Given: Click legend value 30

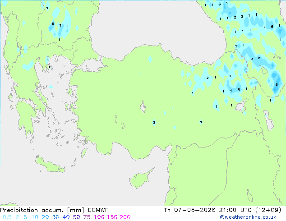Looking at the screenshot, I should [55, 217].
